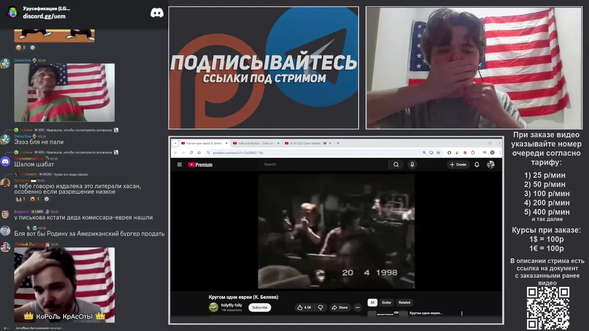Subscribe to follyfliy folly channel
This screenshot has width=589, height=331.
[260, 308]
